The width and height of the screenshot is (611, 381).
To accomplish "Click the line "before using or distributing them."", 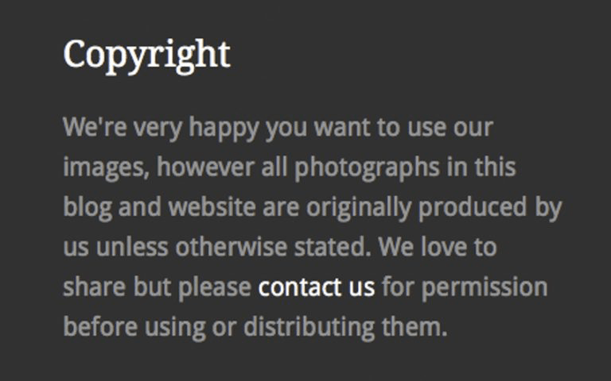I will [x=255, y=326].
